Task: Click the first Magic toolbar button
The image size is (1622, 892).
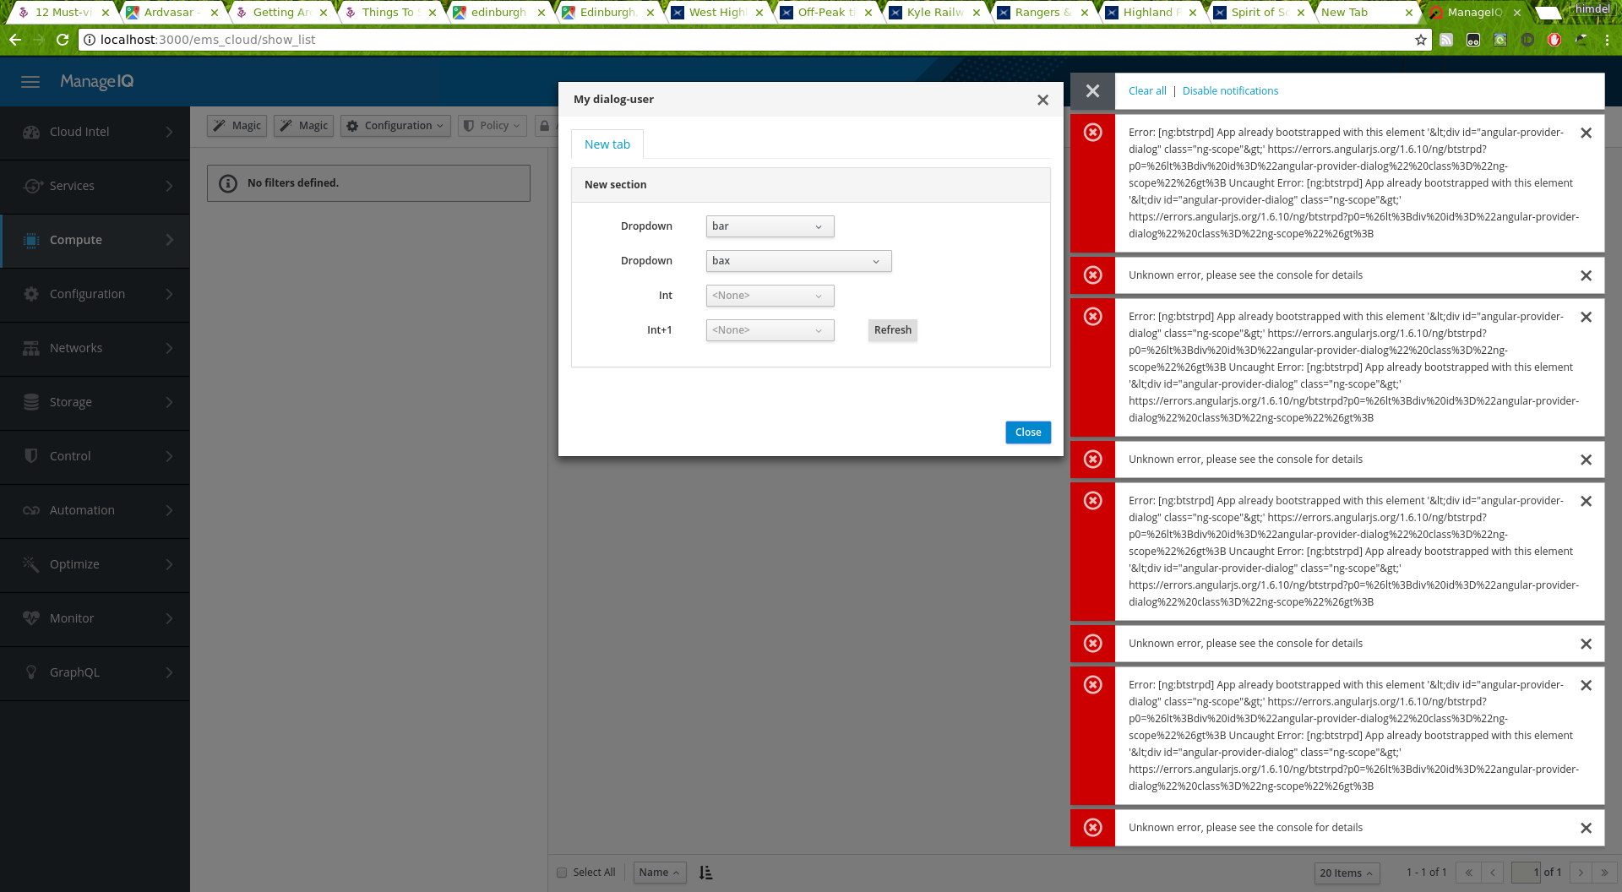Action: click(x=237, y=126)
